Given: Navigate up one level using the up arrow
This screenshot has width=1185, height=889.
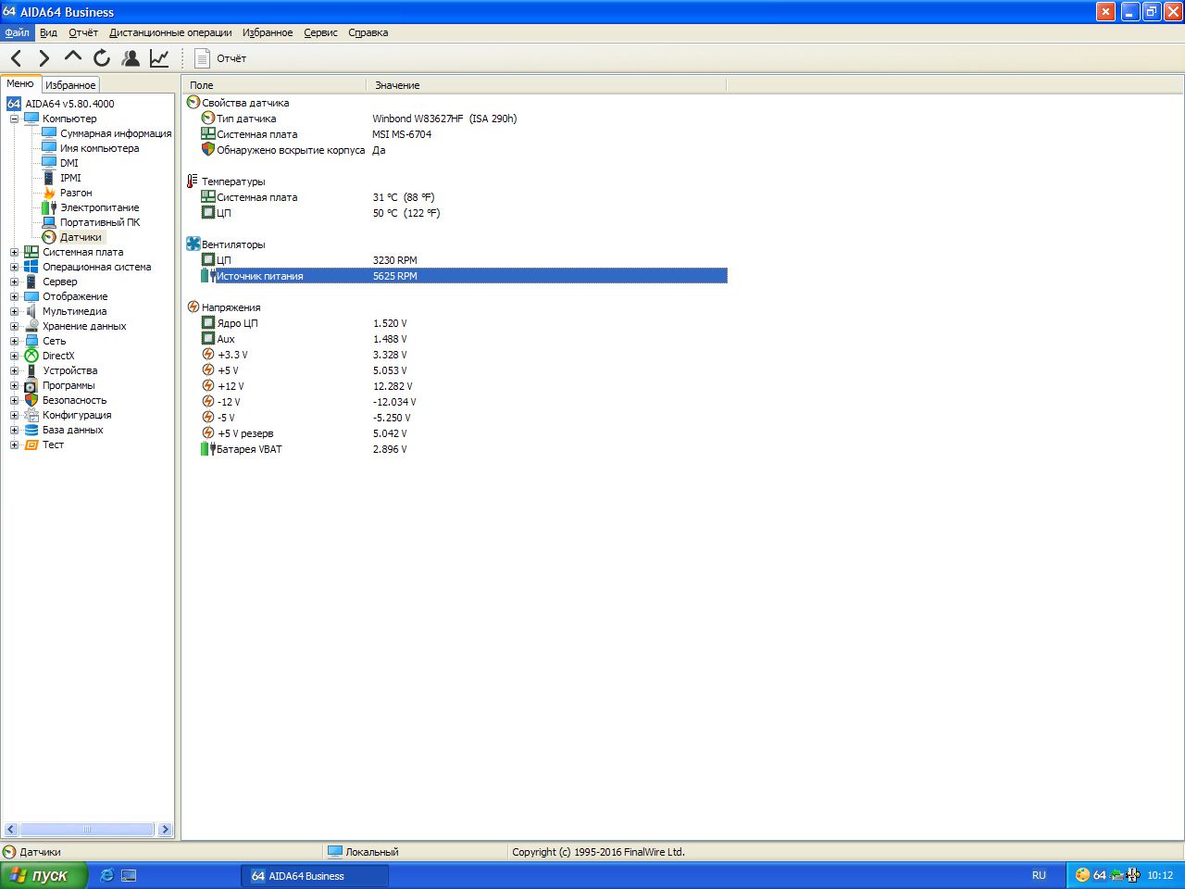Looking at the screenshot, I should (x=72, y=57).
